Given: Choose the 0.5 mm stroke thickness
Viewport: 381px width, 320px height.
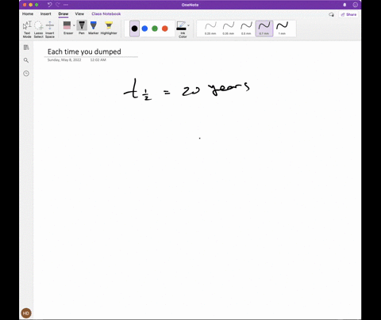Looking at the screenshot, I should coord(246,29).
